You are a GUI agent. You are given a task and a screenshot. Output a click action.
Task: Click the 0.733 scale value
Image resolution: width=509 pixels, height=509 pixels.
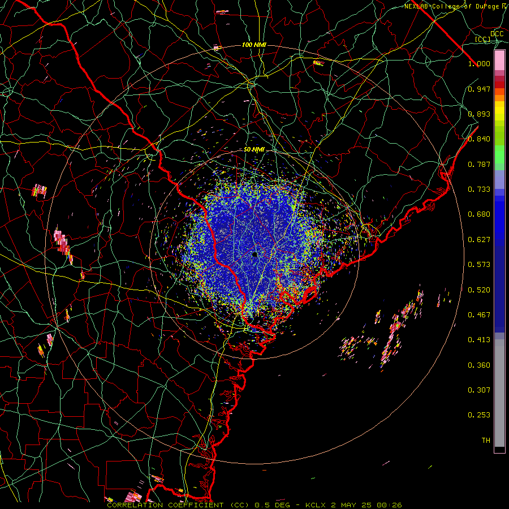coord(479,189)
